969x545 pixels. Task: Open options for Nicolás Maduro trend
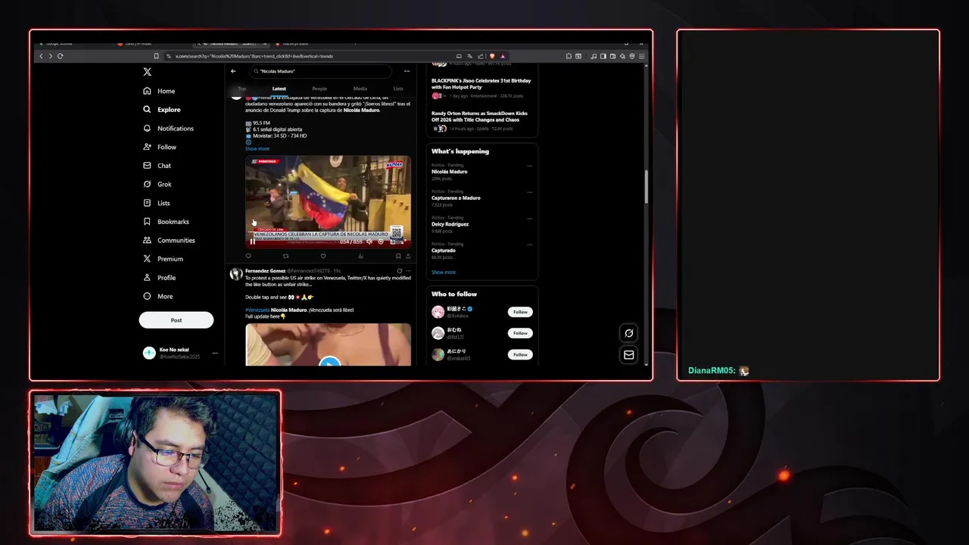pyautogui.click(x=530, y=166)
